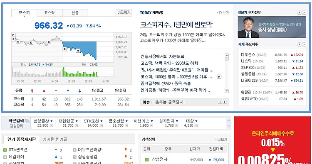Expand dropdown arrow next to STX조선
The width and height of the screenshot is (312, 164).
[102, 121]
